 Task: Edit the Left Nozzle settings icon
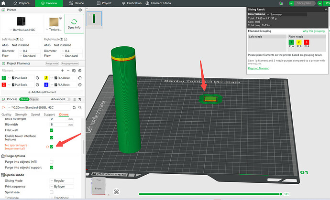22,39
